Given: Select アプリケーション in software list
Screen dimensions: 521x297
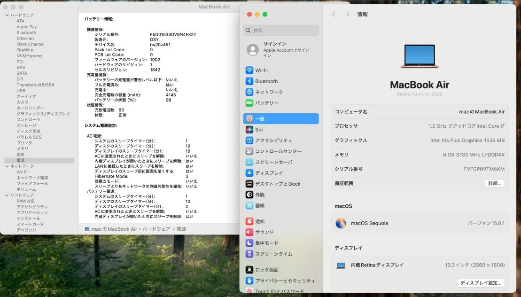Looking at the screenshot, I should (32, 212).
